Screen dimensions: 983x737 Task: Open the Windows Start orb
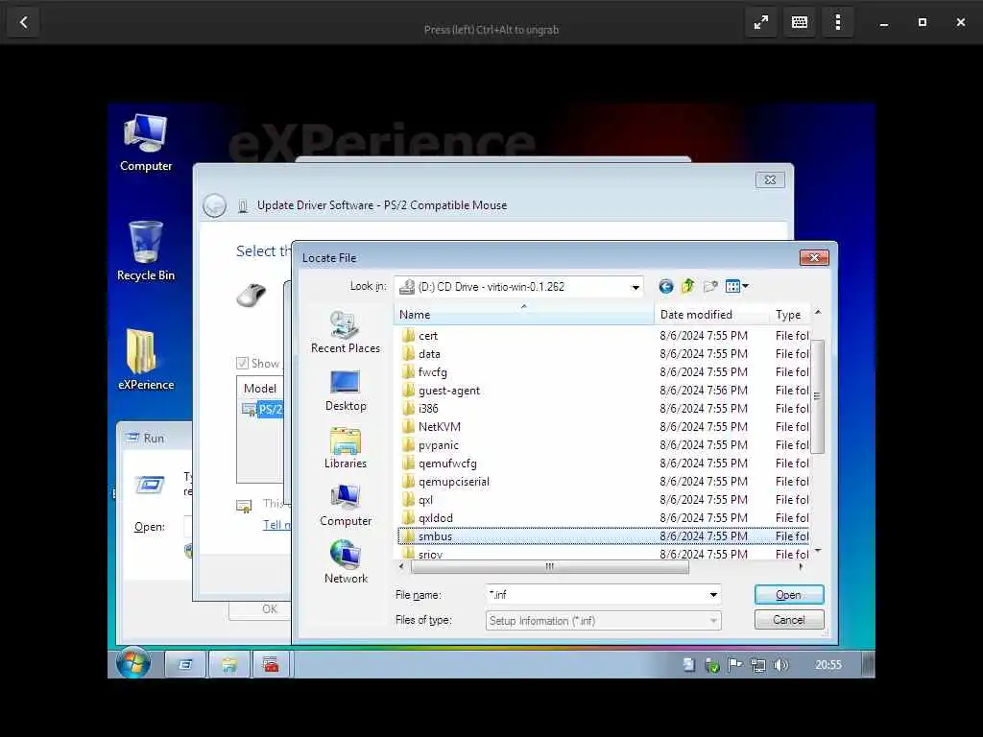133,663
